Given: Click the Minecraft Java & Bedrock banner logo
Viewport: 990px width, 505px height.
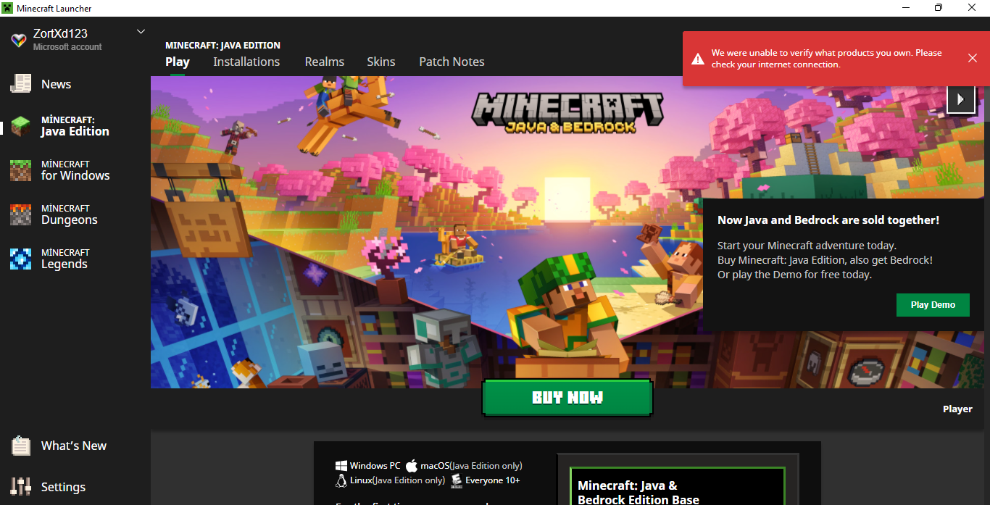Looking at the screenshot, I should click(567, 113).
